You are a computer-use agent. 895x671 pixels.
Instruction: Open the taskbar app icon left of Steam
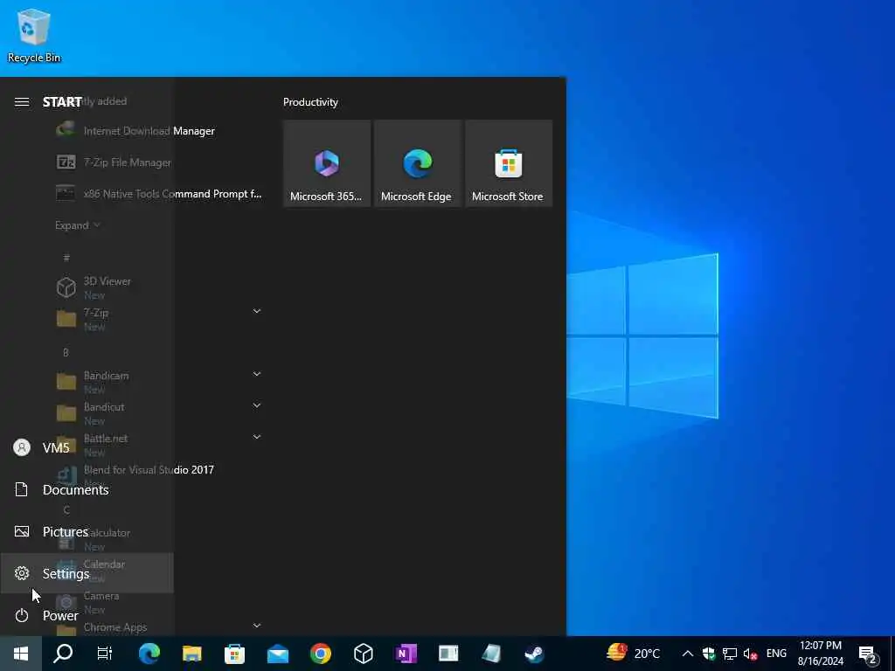click(x=491, y=654)
